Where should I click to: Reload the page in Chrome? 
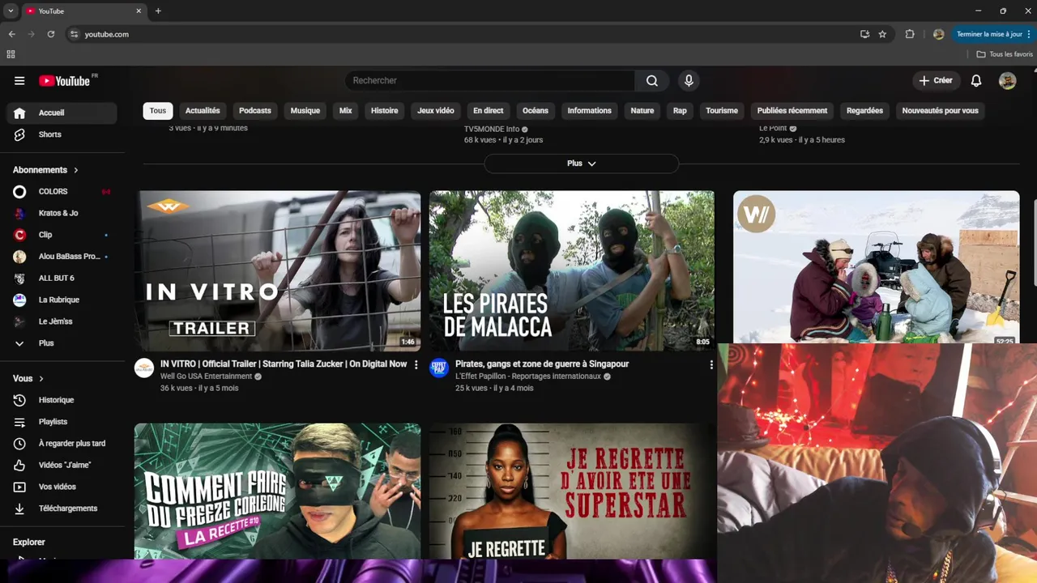tap(51, 34)
